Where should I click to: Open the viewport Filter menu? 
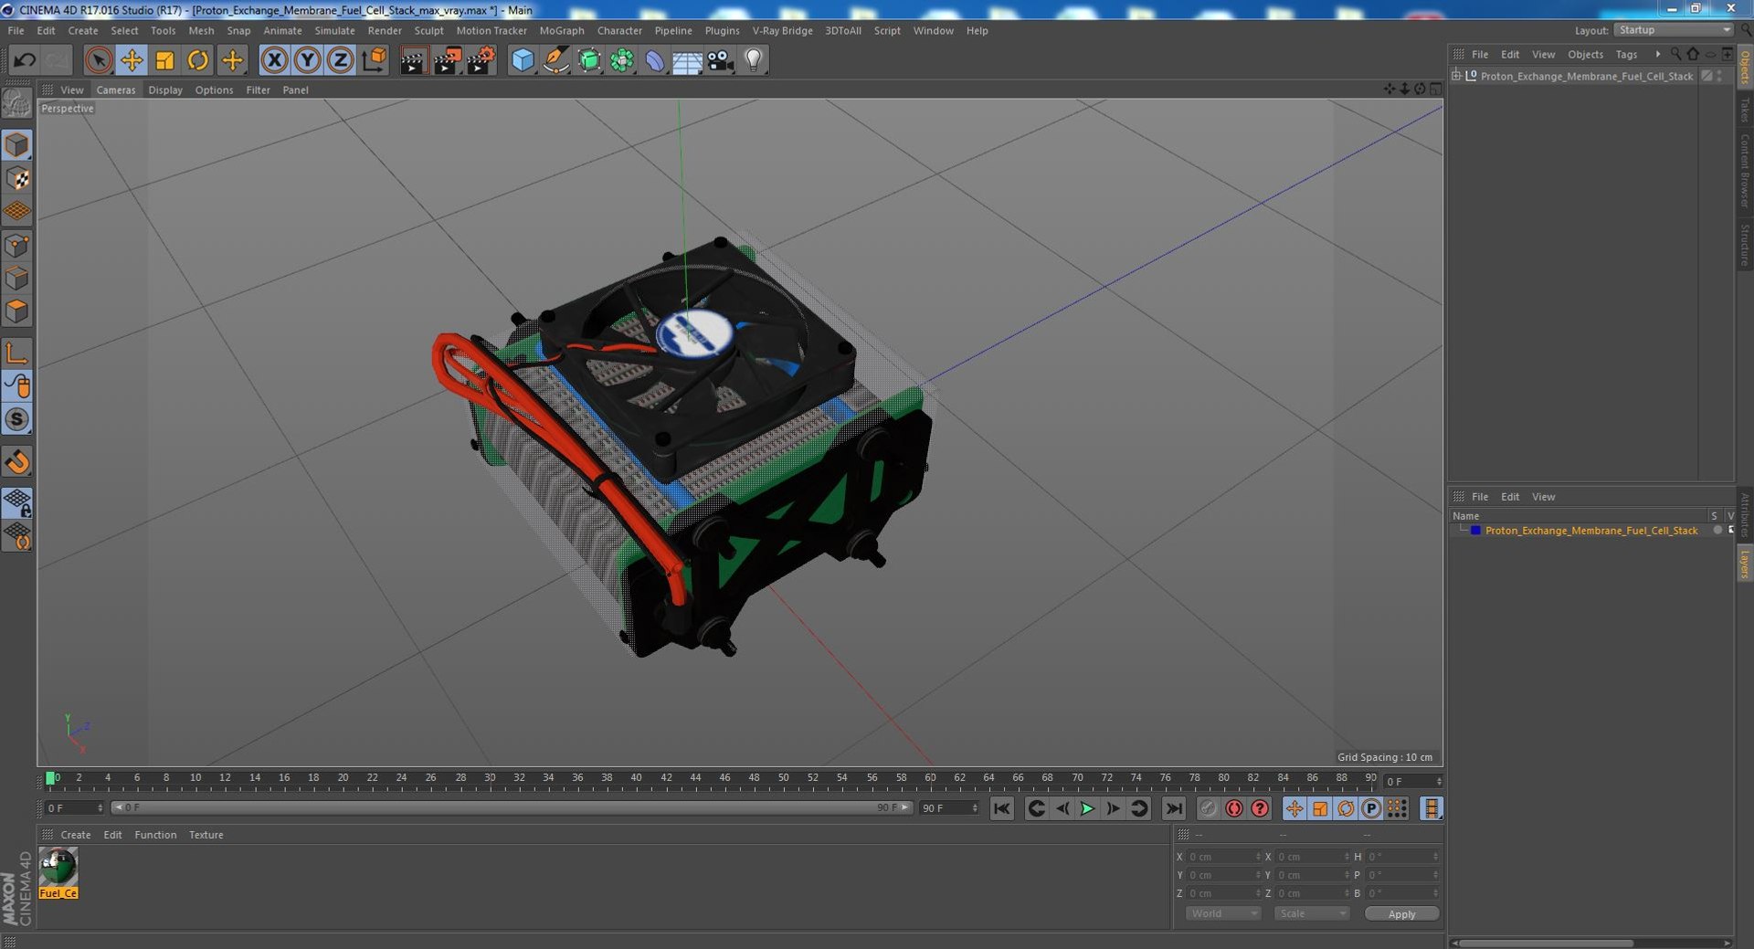[258, 90]
